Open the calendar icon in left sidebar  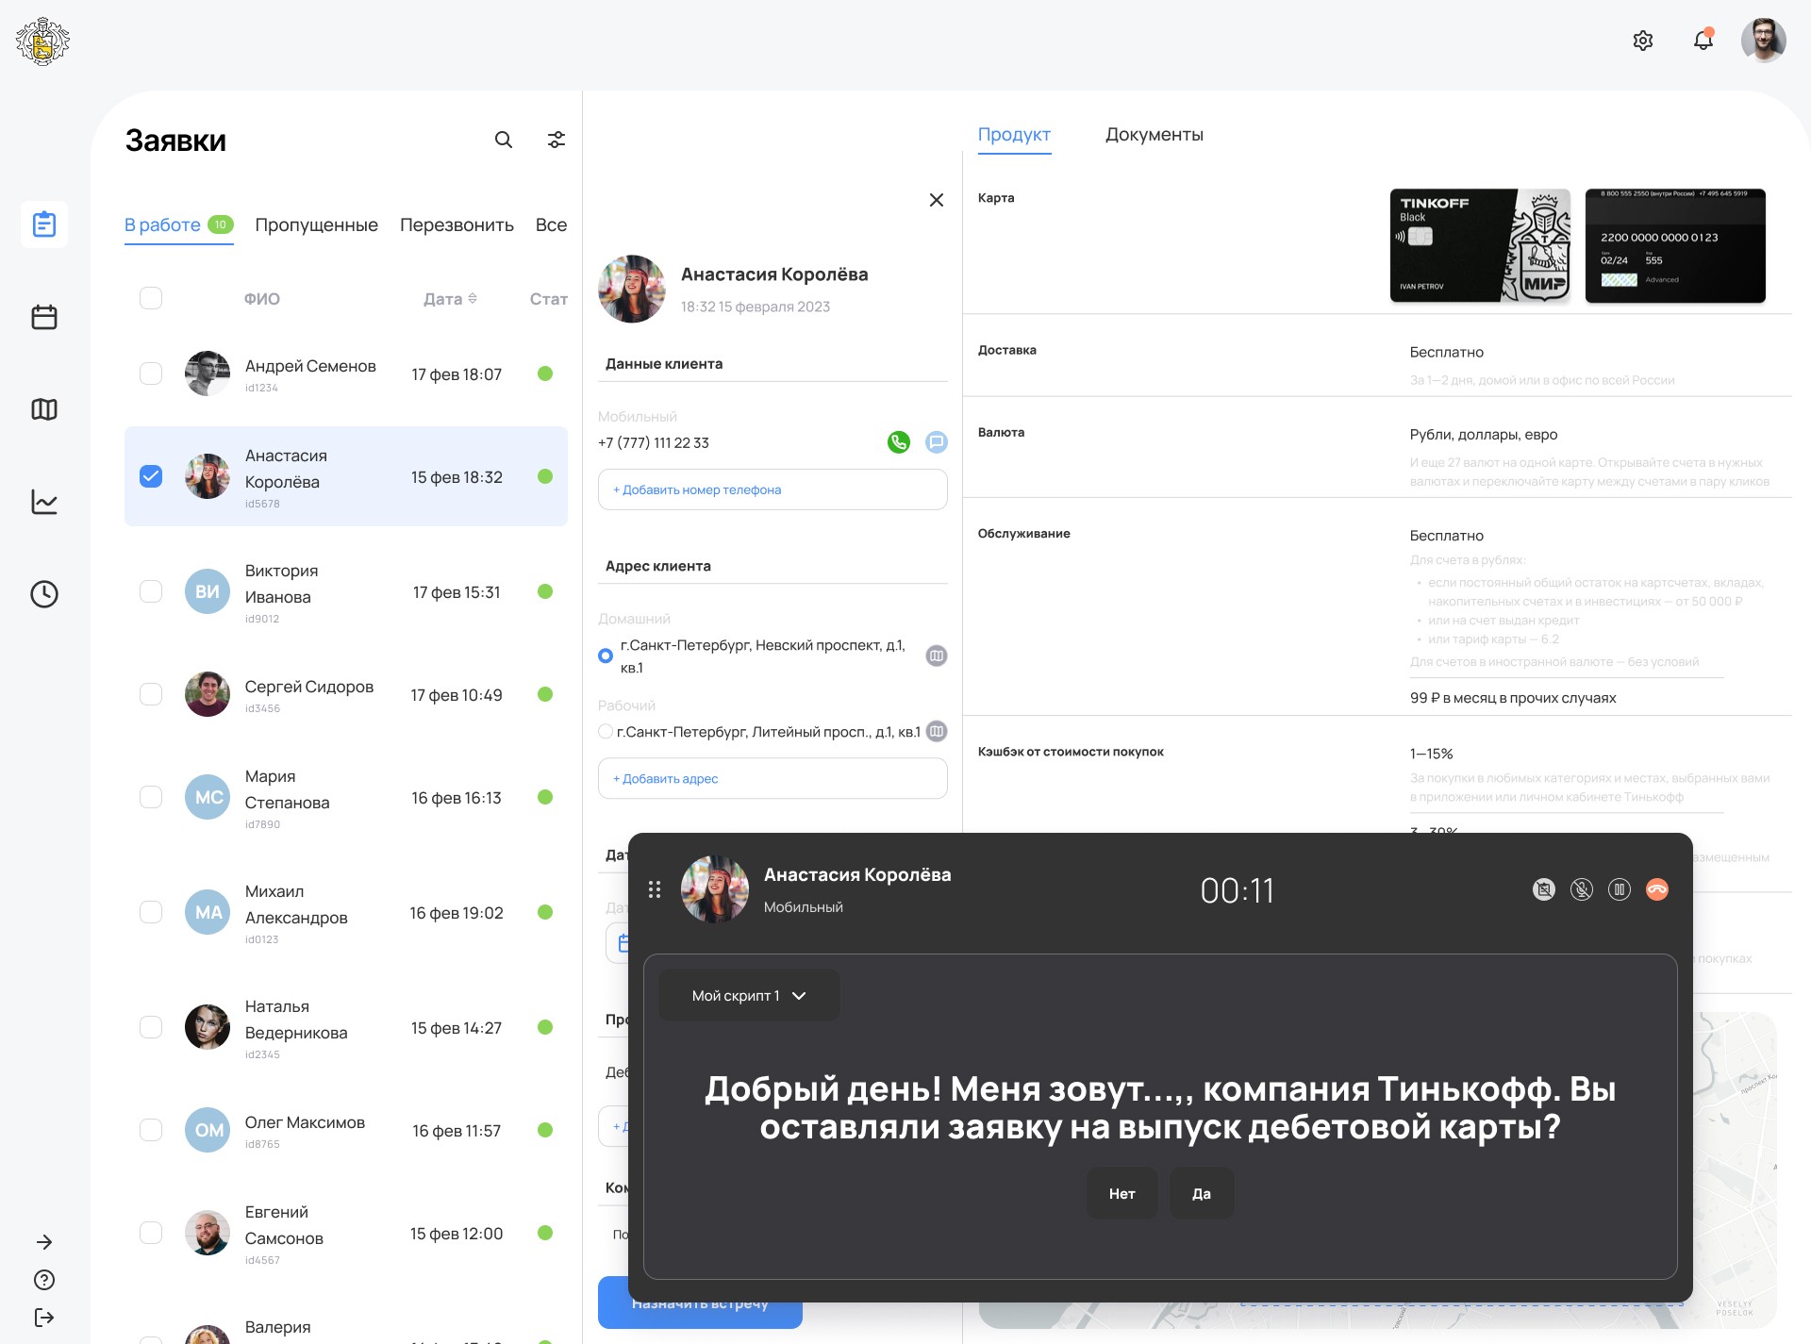pyautogui.click(x=44, y=317)
